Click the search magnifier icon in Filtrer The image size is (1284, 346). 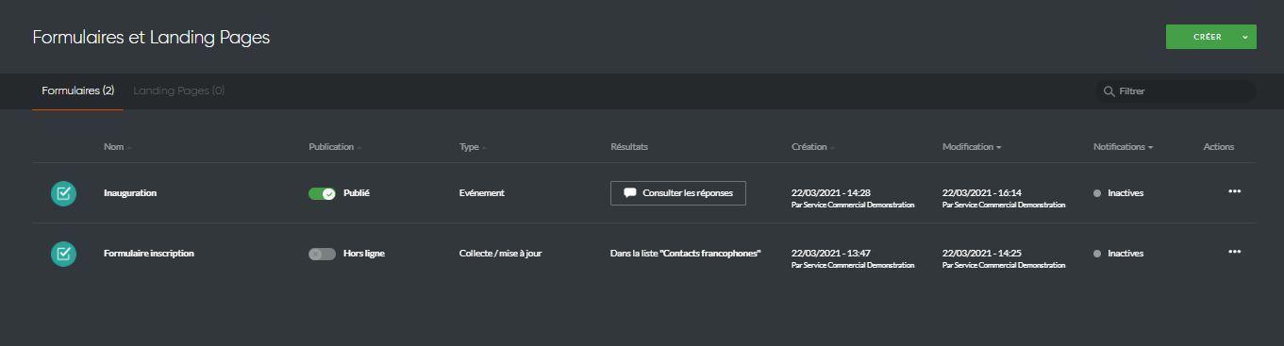[1109, 91]
